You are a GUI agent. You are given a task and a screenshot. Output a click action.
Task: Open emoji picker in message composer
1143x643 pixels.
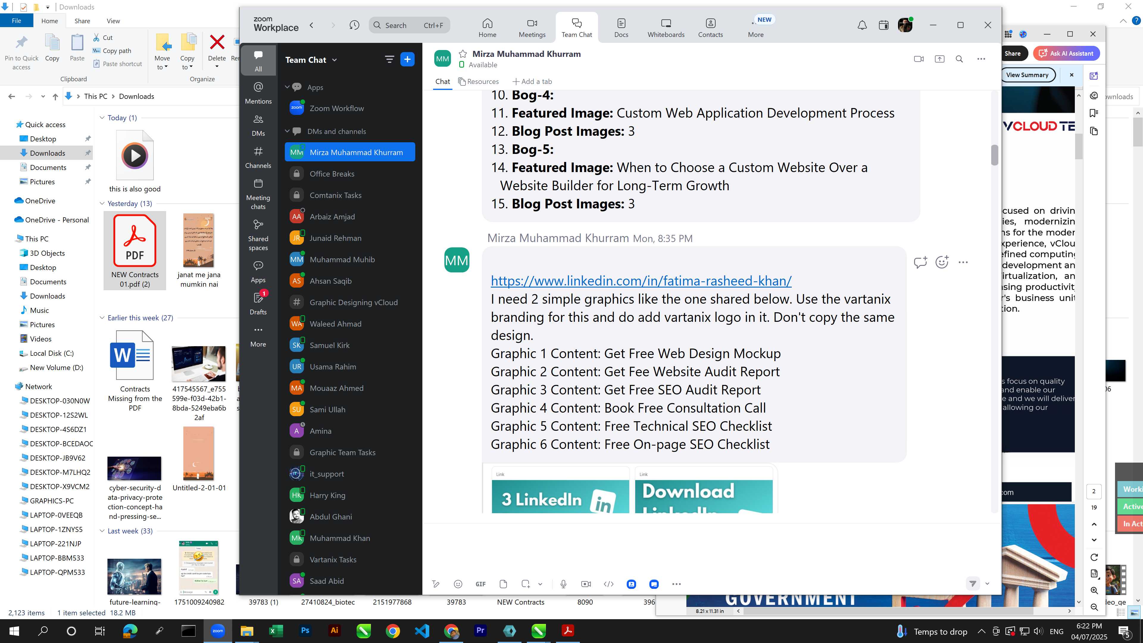coord(458,584)
